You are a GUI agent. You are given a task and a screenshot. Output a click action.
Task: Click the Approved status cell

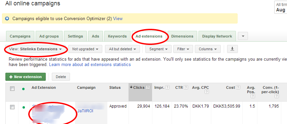(118, 106)
